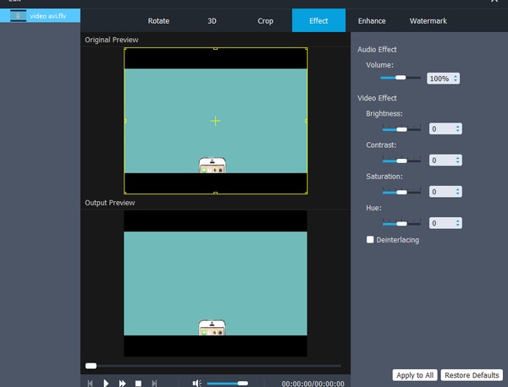Click the Contrast value field
Image resolution: width=508 pixels, height=387 pixels.
[445, 160]
